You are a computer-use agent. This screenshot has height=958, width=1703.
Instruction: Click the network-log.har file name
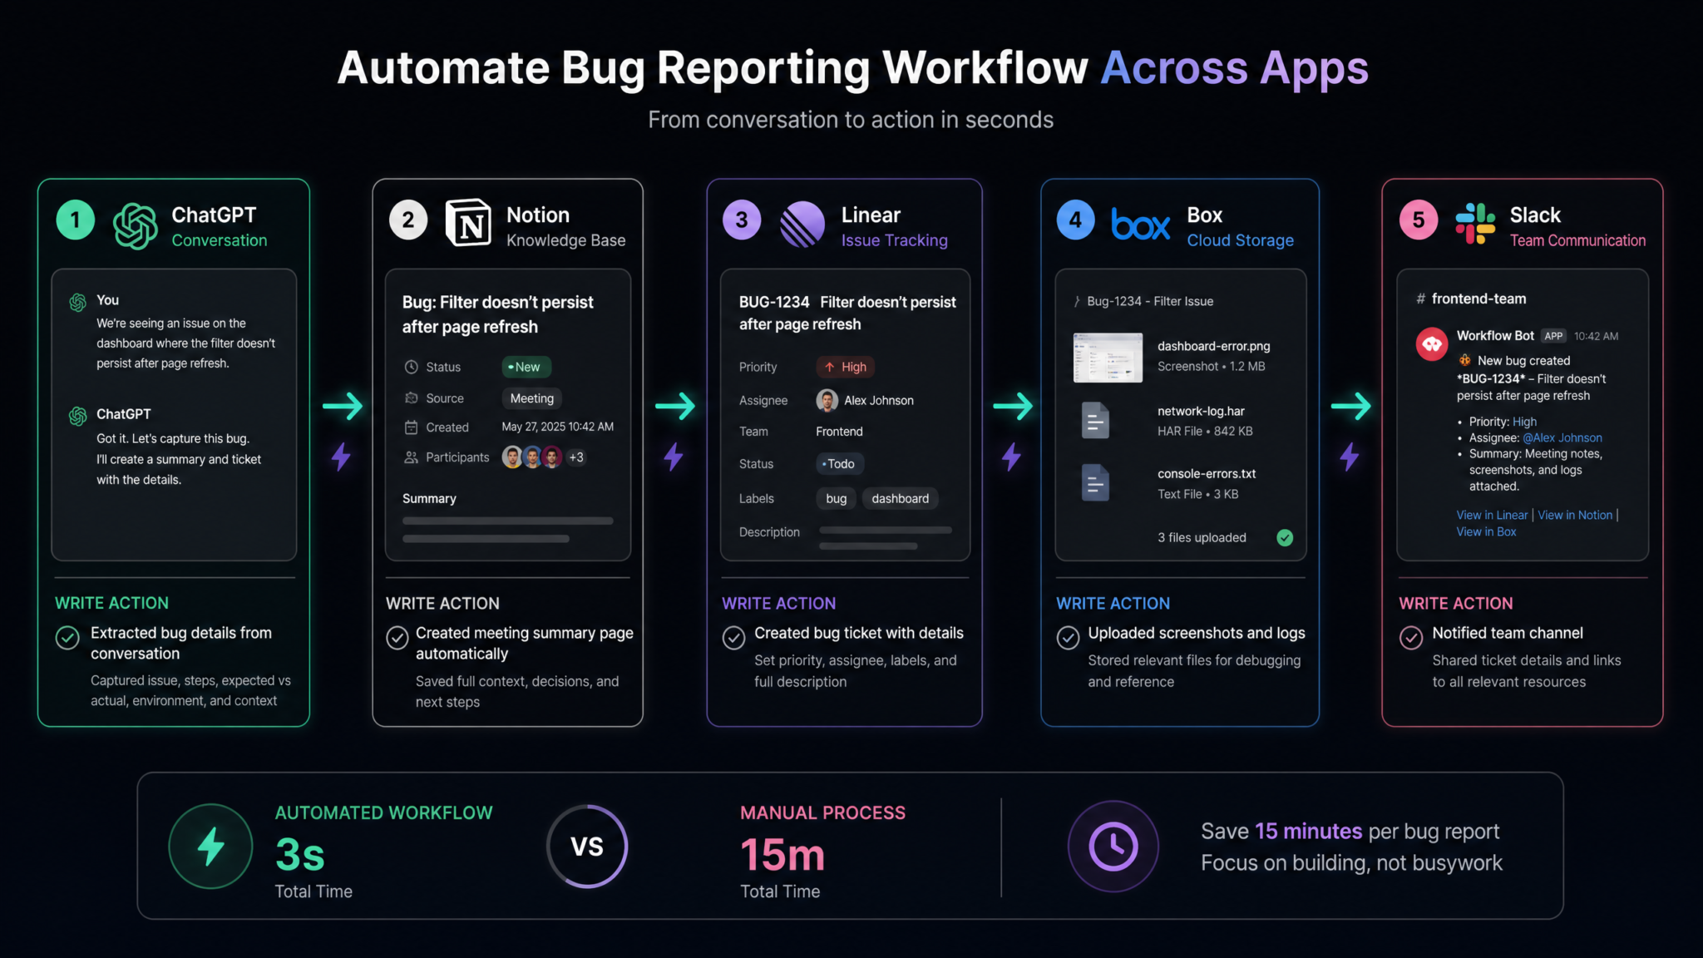(1202, 411)
